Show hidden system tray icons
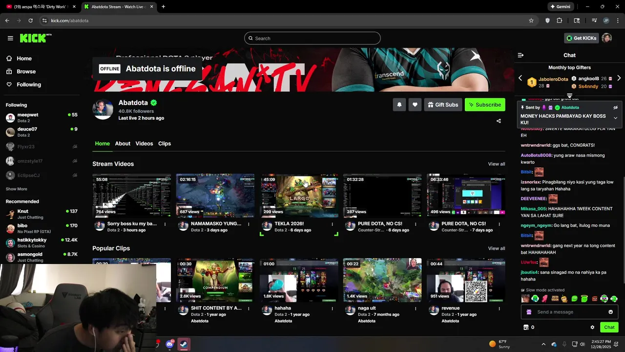 (x=543, y=344)
